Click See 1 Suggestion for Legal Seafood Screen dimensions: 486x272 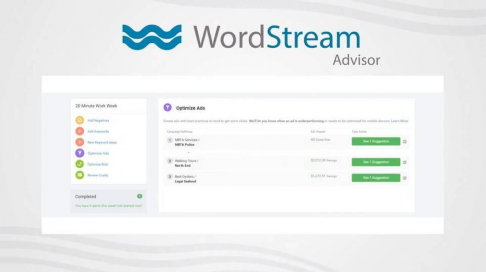pyautogui.click(x=376, y=178)
